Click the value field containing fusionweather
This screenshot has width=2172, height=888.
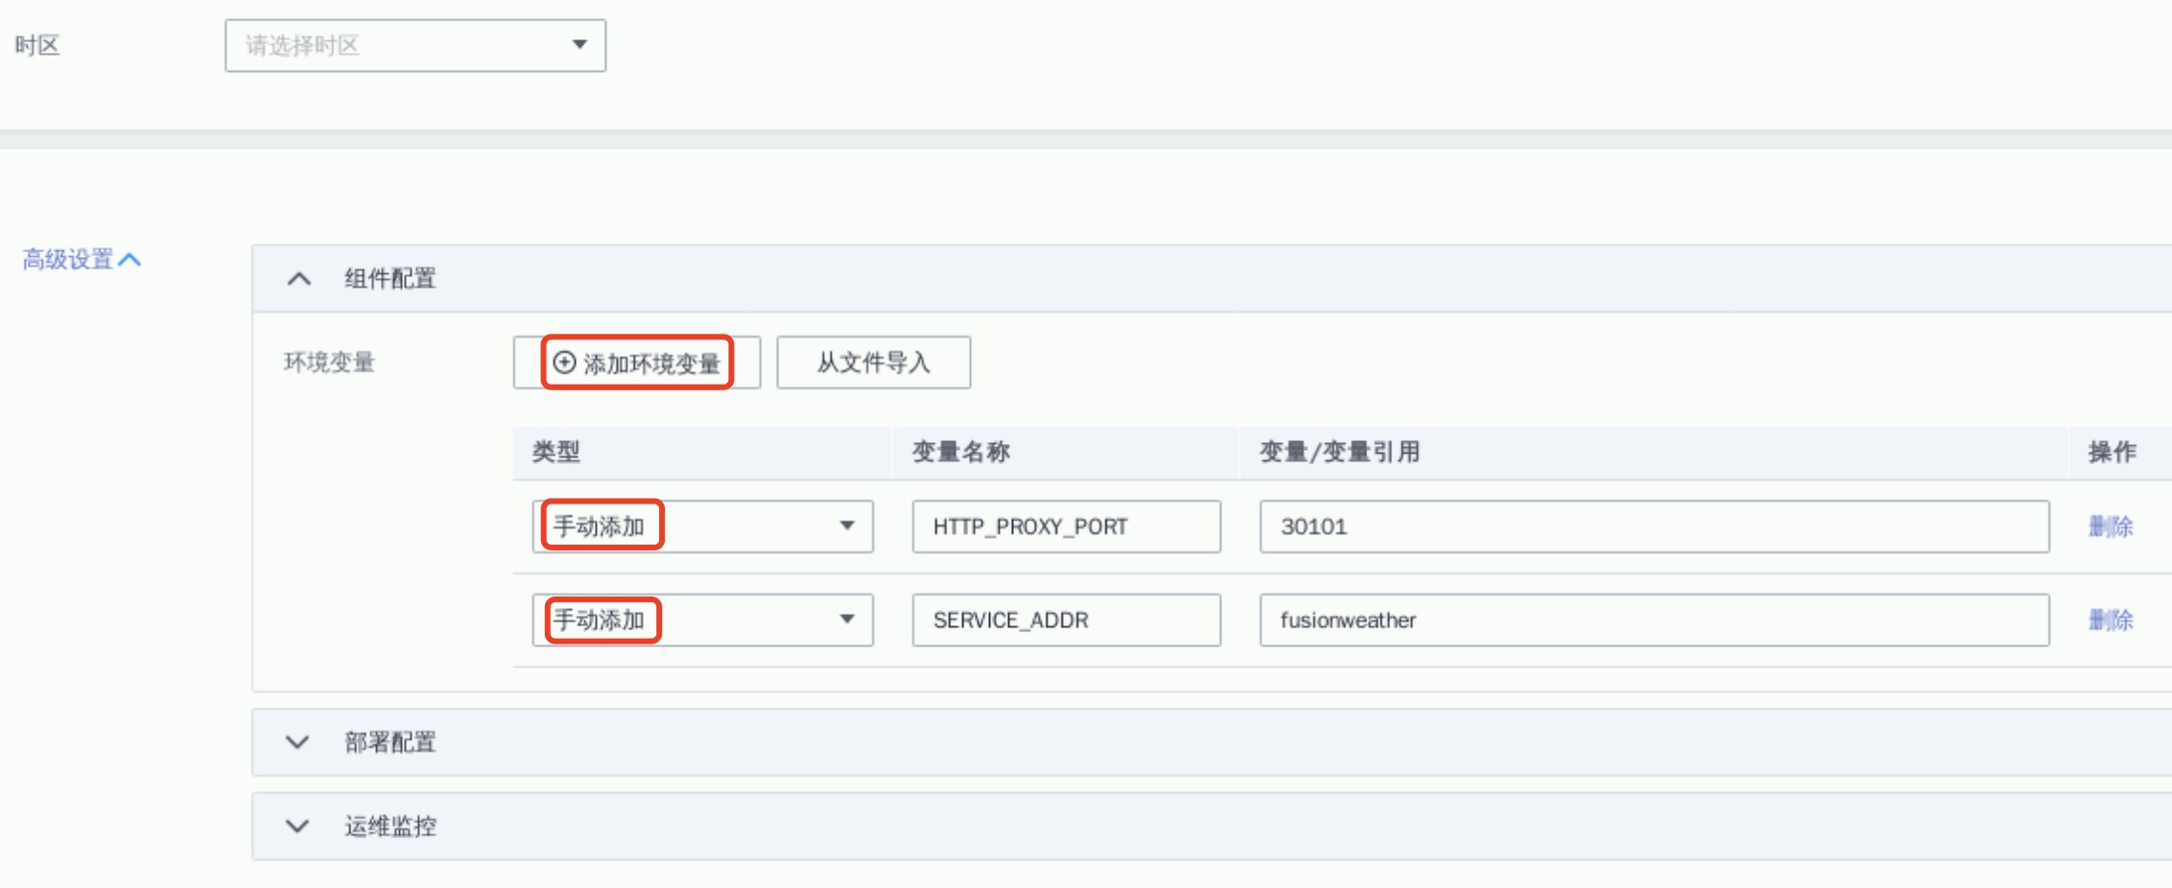coord(1654,620)
